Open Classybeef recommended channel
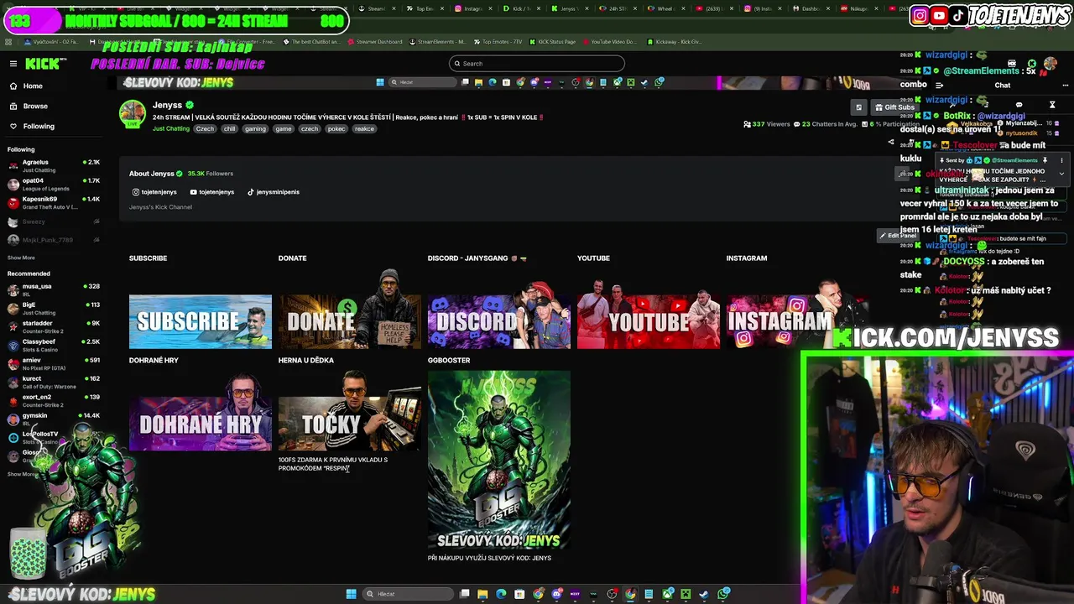The image size is (1074, 604). (52, 345)
